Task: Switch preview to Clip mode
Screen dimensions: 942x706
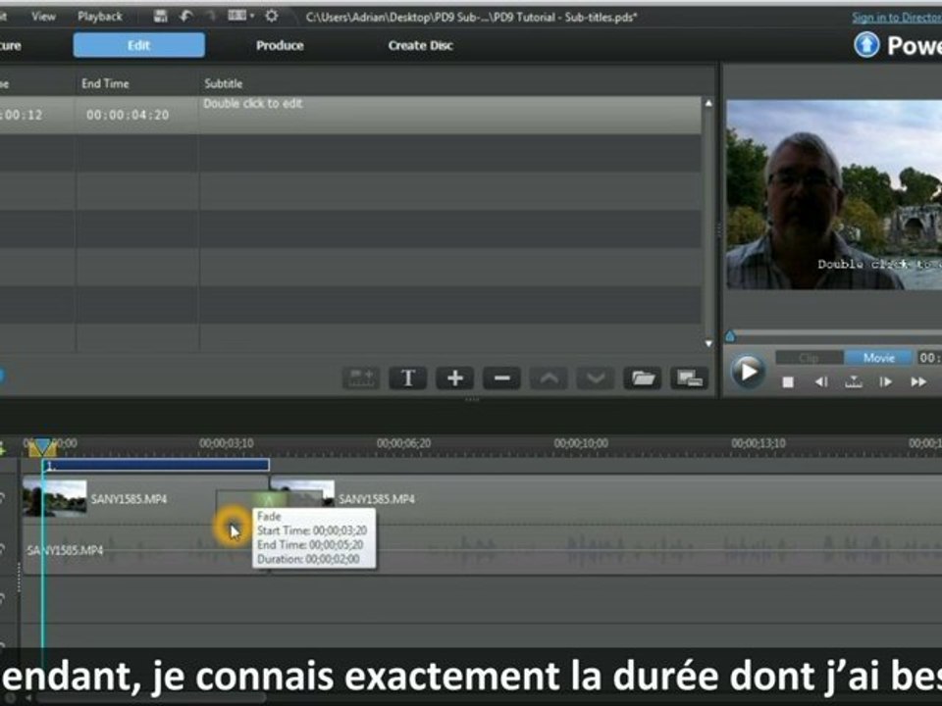Action: click(x=810, y=358)
